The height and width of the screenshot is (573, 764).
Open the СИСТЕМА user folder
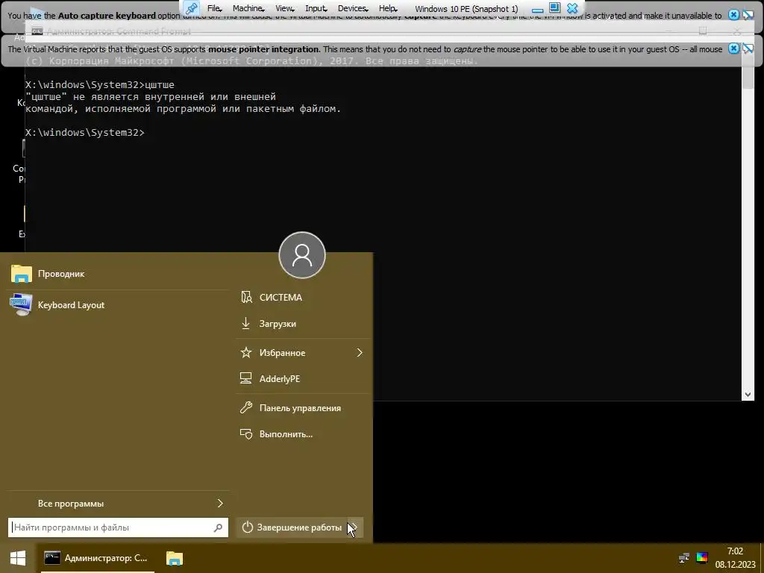coord(303,297)
